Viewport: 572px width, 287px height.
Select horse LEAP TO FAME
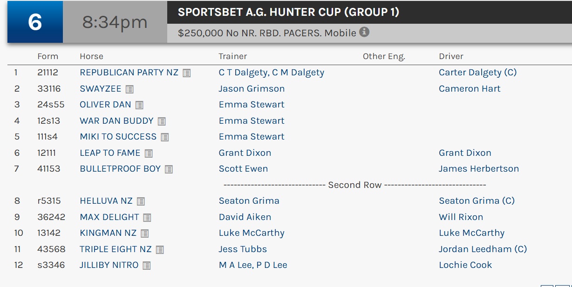[x=110, y=153]
